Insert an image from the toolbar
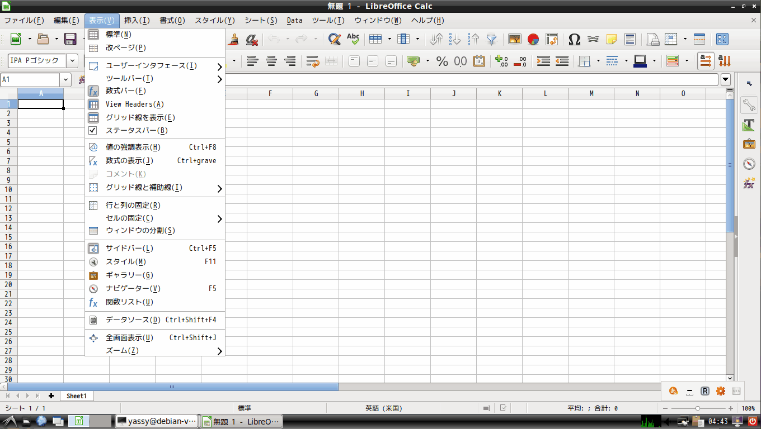The image size is (761, 429). [x=515, y=39]
